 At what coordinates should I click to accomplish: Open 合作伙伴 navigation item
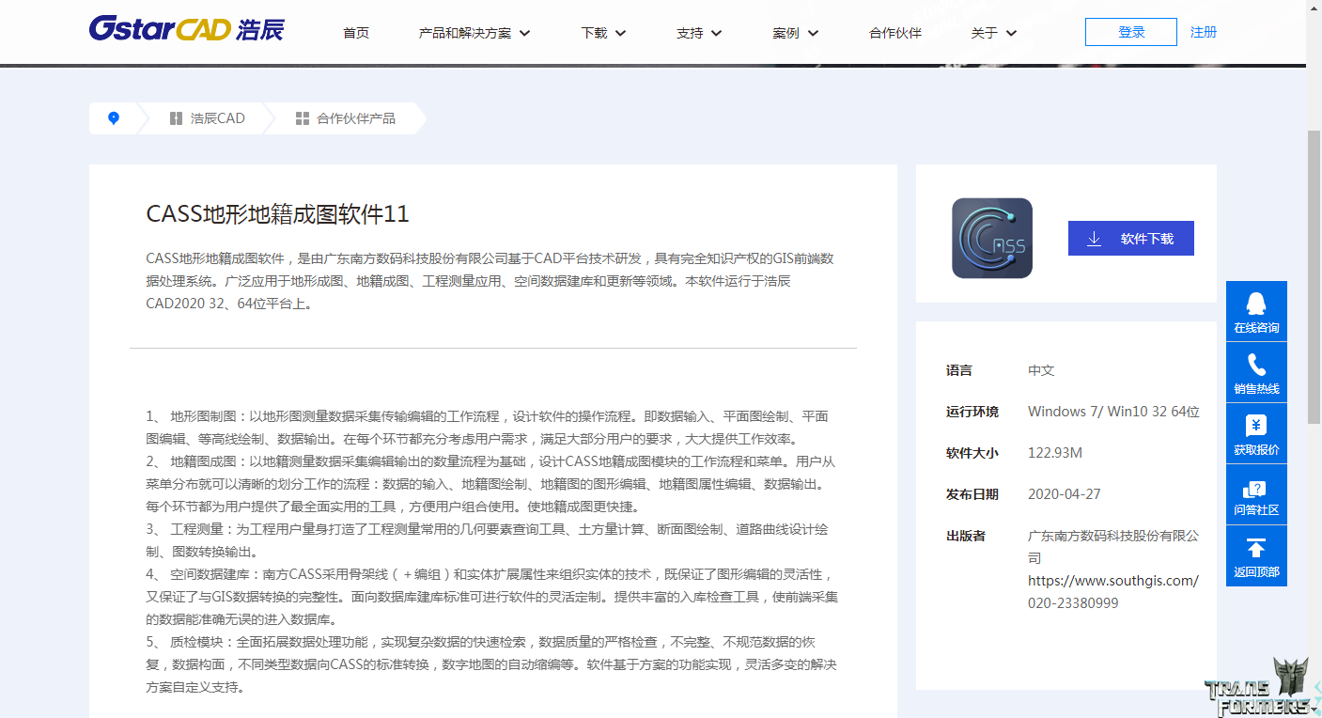click(x=895, y=33)
